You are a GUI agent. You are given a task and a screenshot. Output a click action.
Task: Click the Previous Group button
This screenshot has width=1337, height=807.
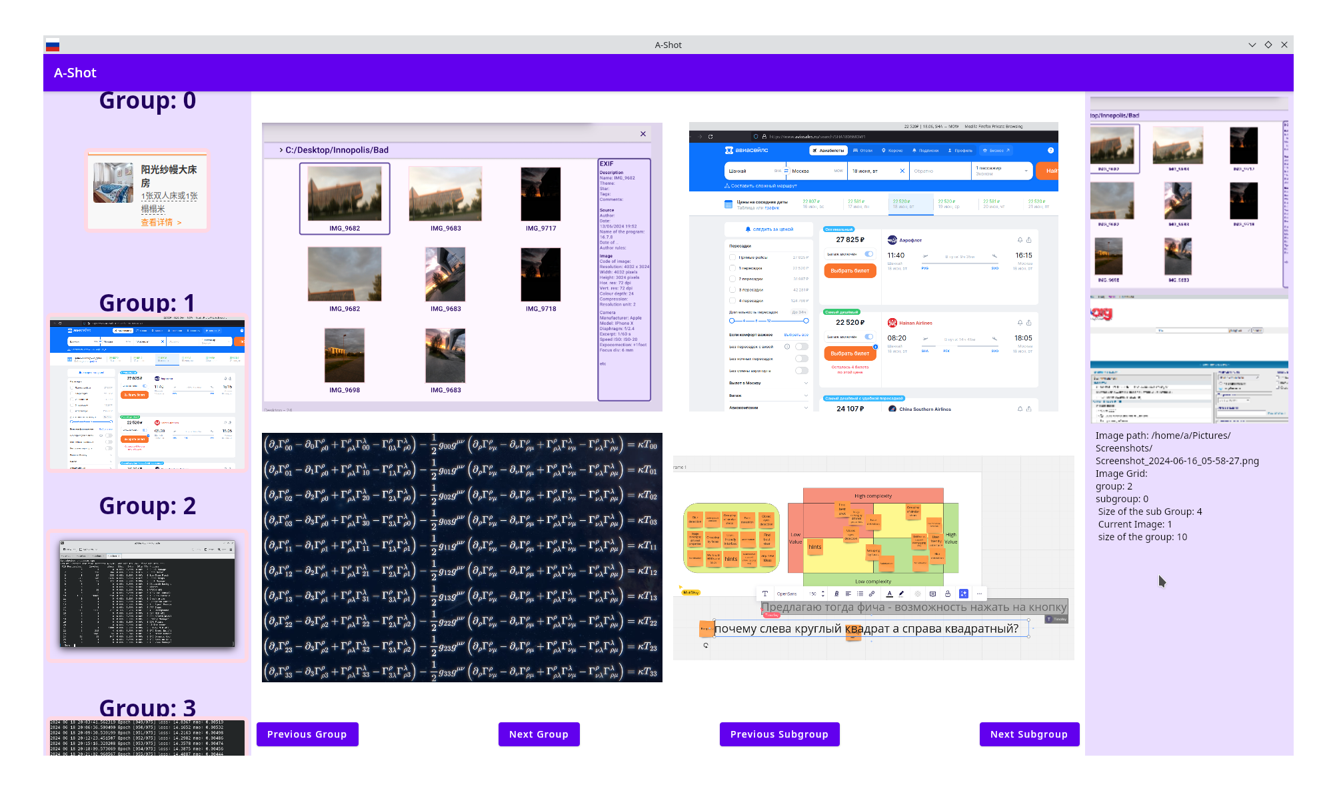point(307,734)
